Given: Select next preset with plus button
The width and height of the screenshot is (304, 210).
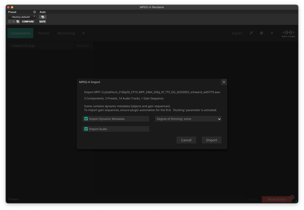Looking at the screenshot, I should pos(13,22).
